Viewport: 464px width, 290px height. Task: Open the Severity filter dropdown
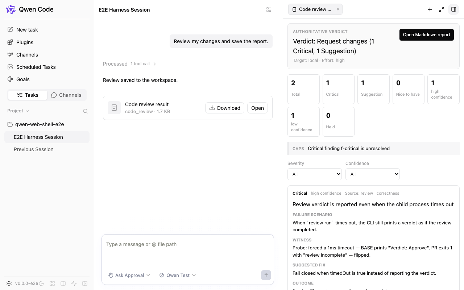click(x=315, y=174)
